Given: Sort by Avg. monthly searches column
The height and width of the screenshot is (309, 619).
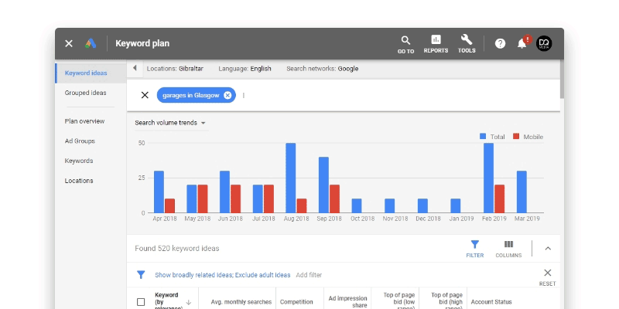Looking at the screenshot, I should (241, 302).
